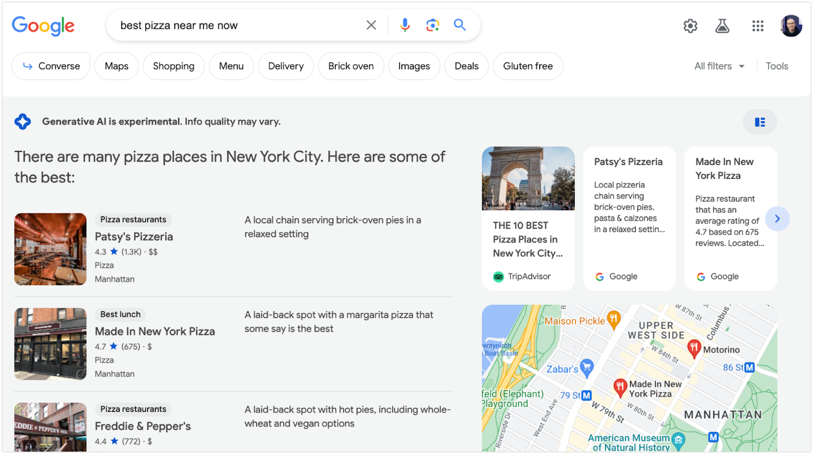Click the 86 St subway marker
The height and width of the screenshot is (454, 813).
pos(749,367)
